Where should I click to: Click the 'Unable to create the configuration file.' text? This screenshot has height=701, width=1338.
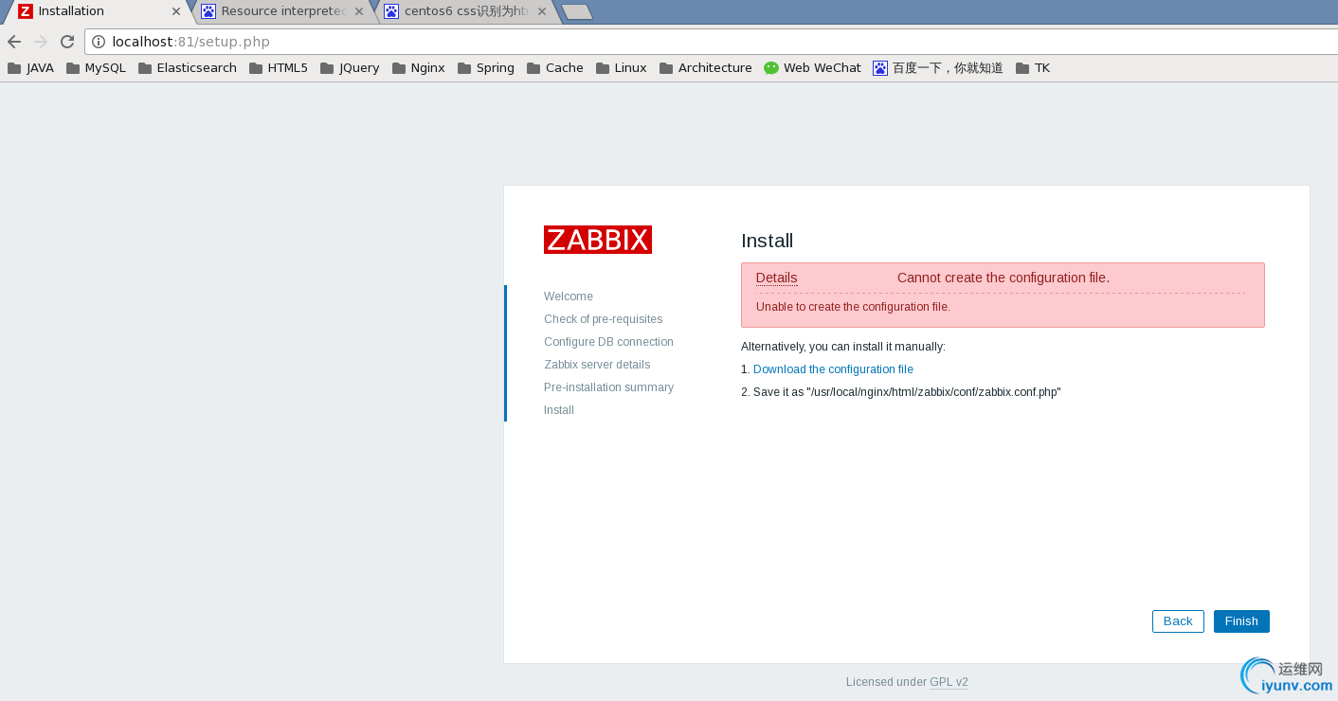point(853,307)
